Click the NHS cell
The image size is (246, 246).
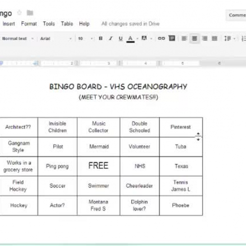click(140, 166)
